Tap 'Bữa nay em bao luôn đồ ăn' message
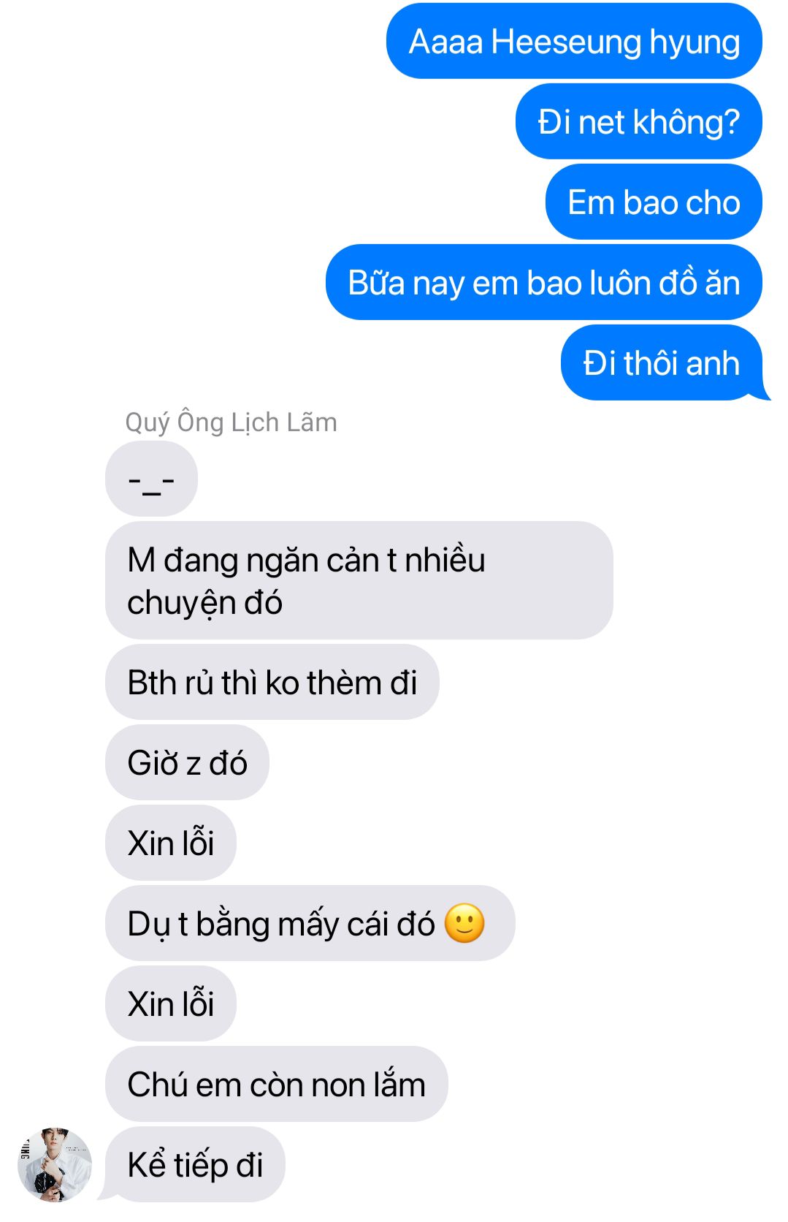Screen dimensions: 788x1222 (x=544, y=282)
